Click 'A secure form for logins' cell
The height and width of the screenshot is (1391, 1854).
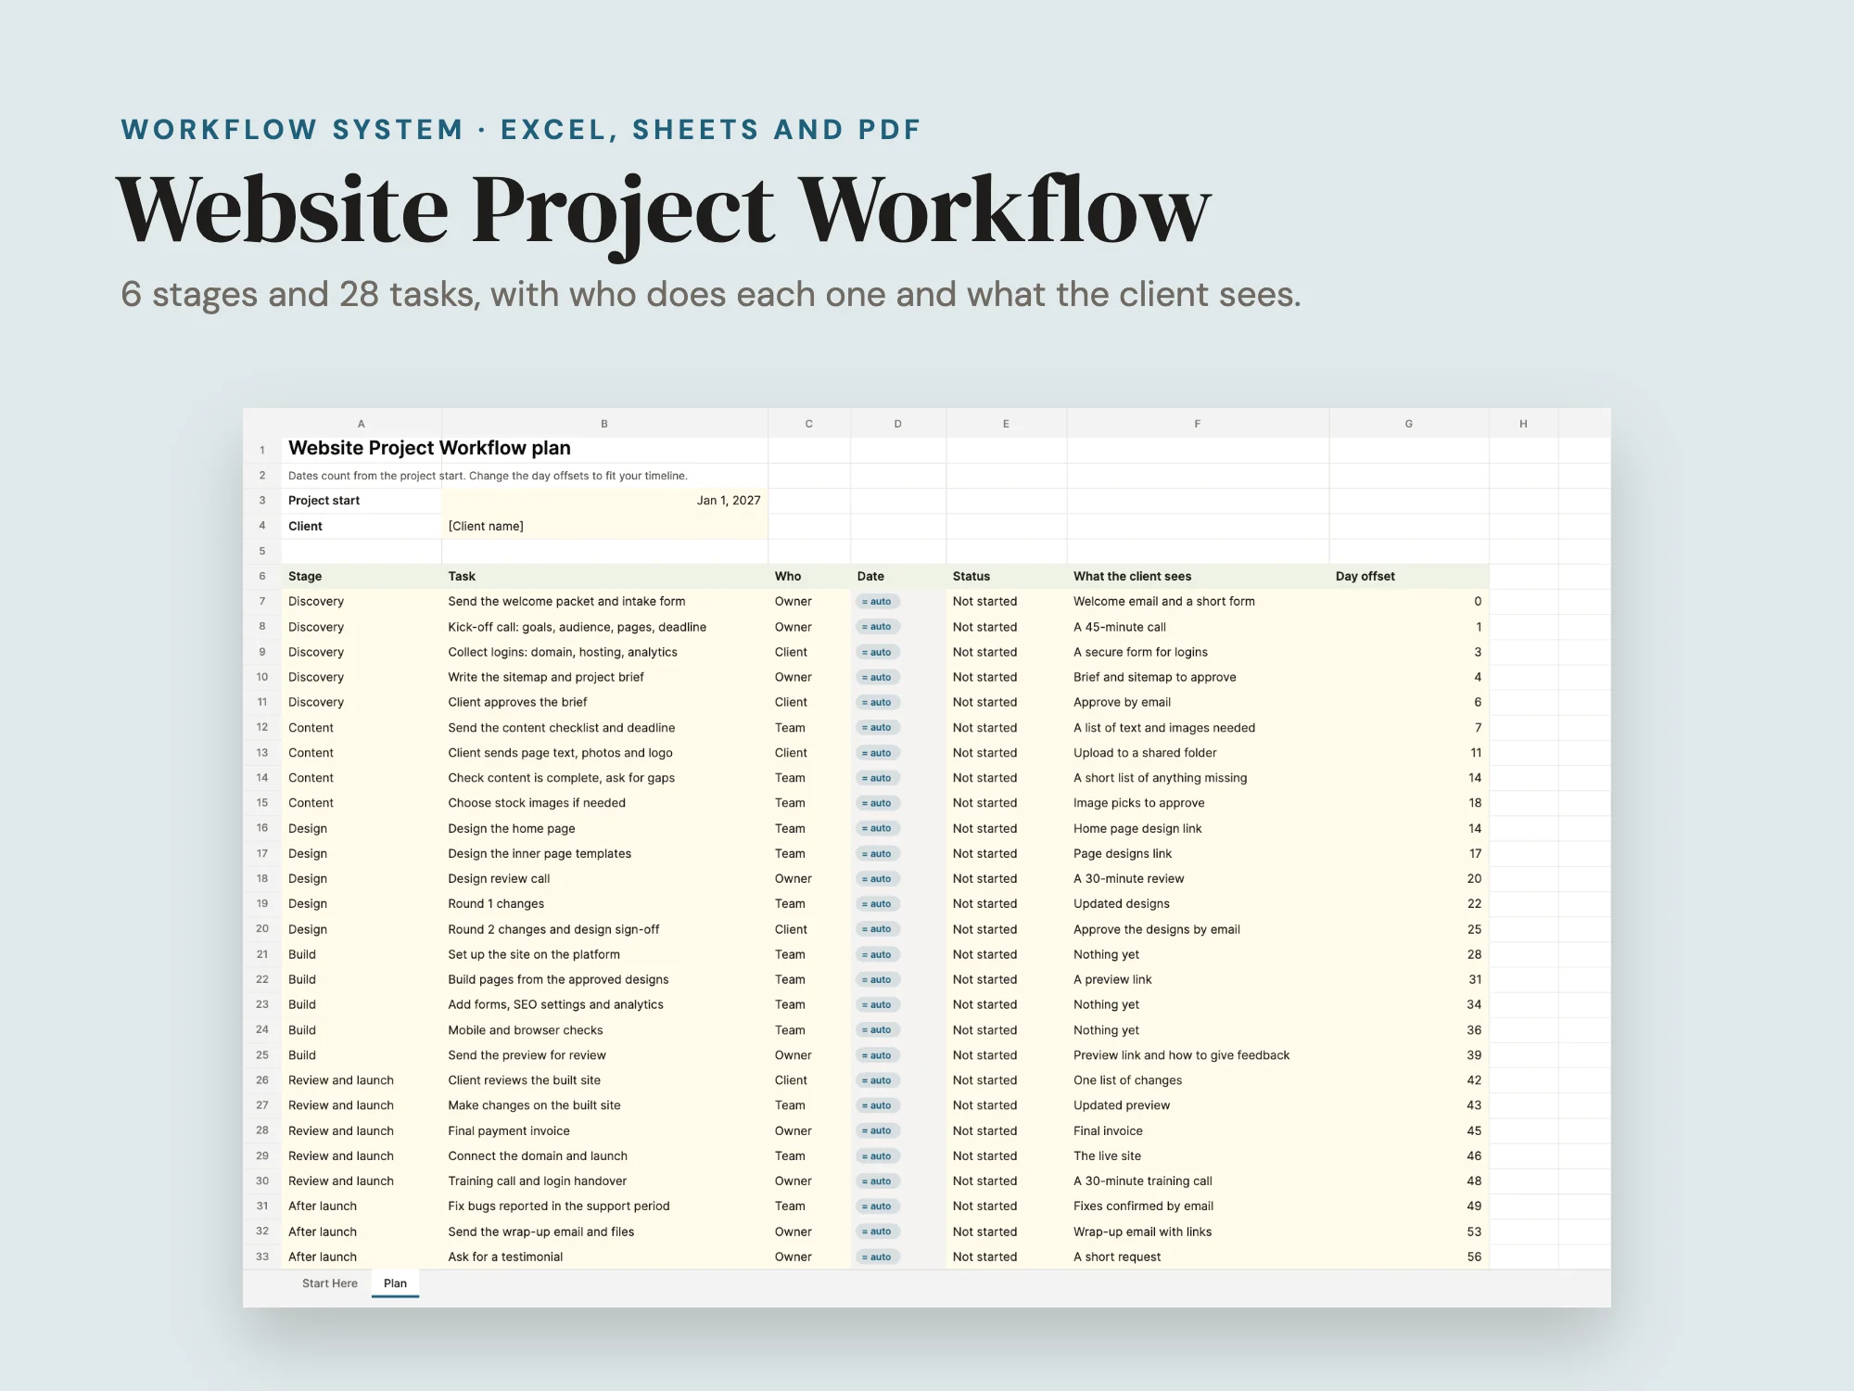tap(1198, 652)
